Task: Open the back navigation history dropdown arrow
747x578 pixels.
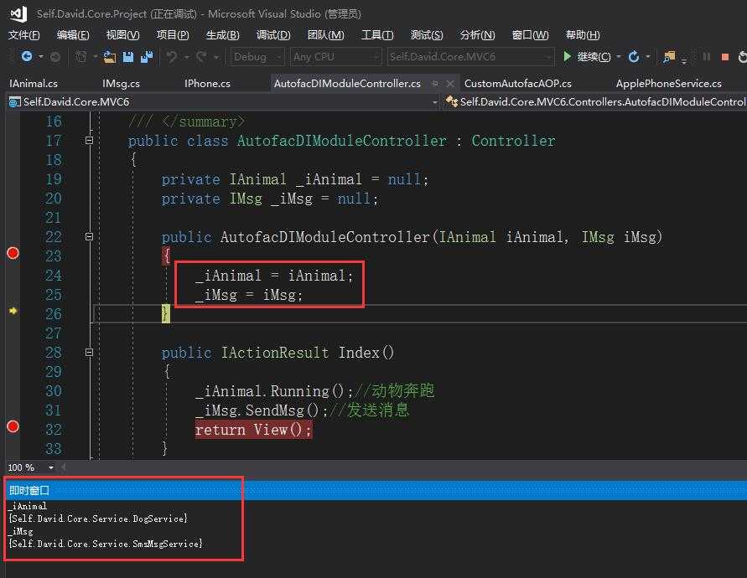Action: [41, 57]
